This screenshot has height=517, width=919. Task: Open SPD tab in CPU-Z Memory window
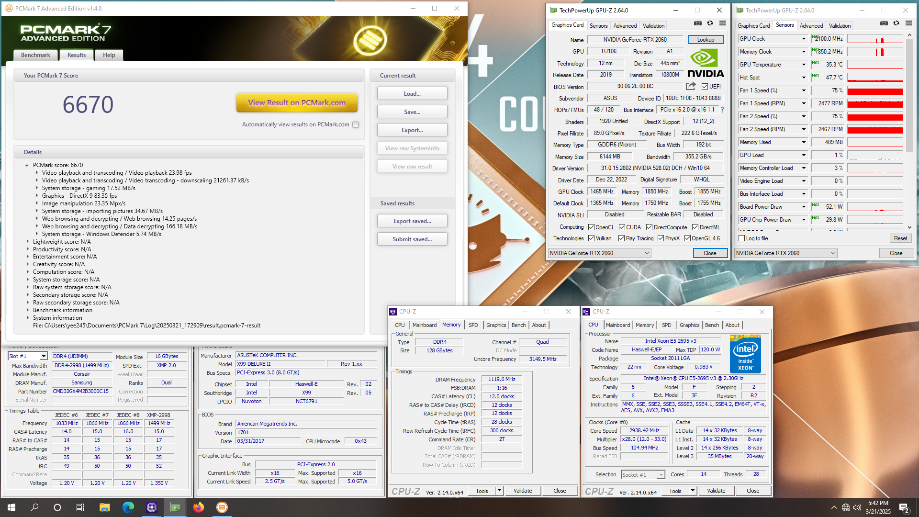tap(473, 325)
